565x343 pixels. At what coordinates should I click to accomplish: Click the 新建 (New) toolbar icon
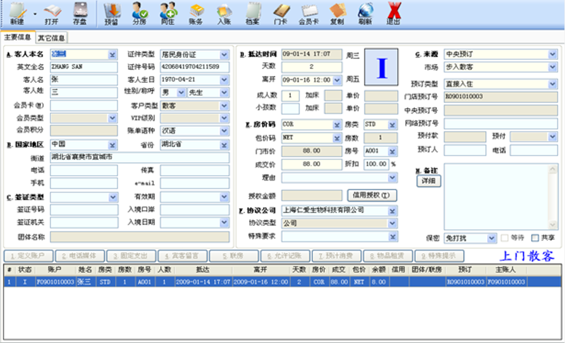click(17, 11)
